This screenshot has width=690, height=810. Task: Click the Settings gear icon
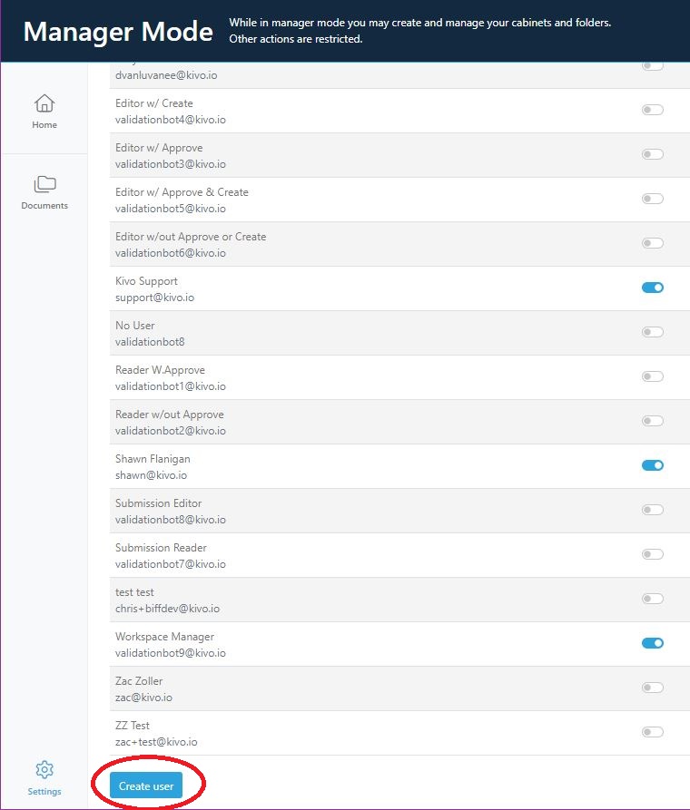tap(44, 768)
